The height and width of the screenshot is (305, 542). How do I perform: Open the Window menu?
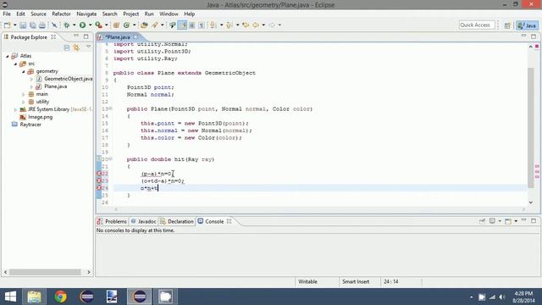point(169,14)
